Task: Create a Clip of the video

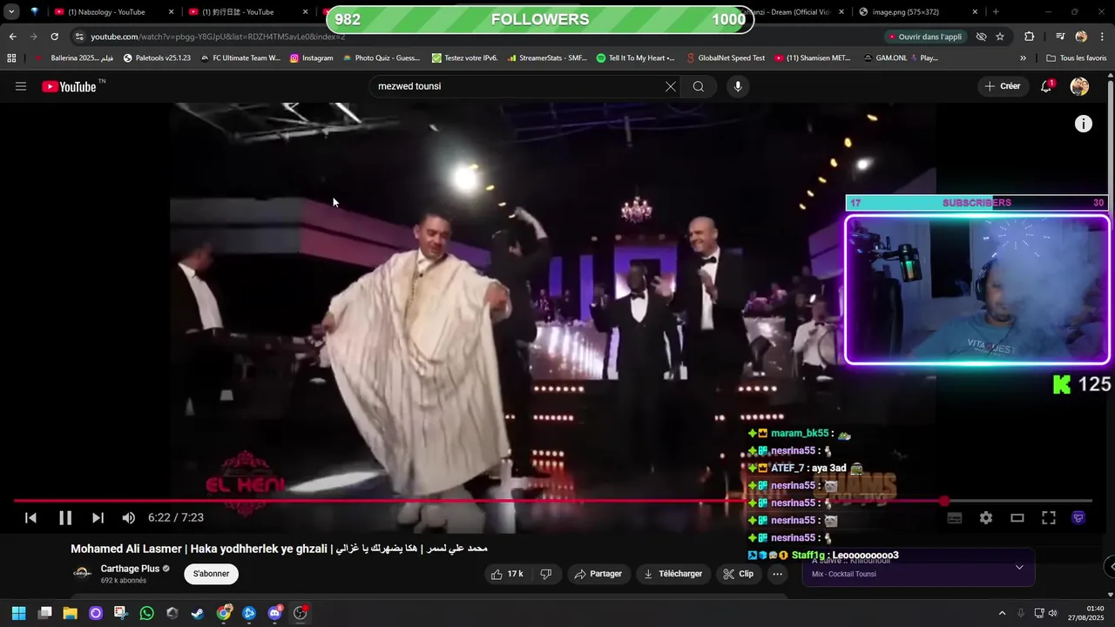Action: (x=739, y=574)
